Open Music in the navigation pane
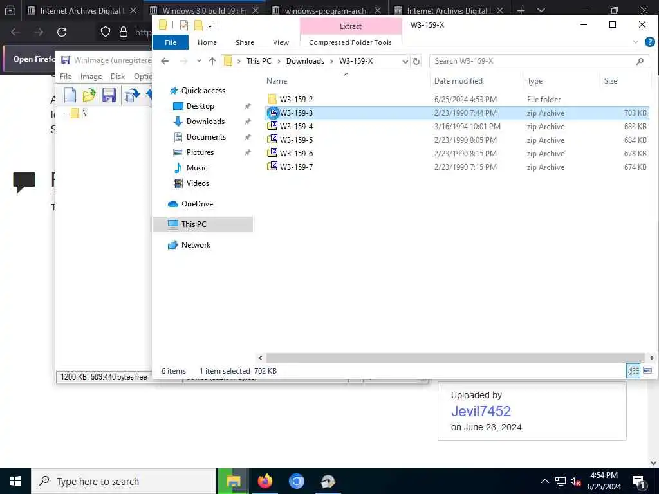Screen dimensions: 659x494 tap(197, 168)
